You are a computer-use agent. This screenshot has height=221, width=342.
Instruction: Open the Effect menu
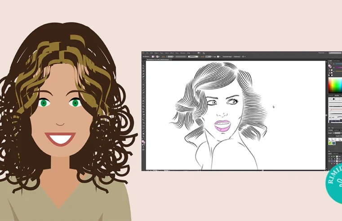pyautogui.click(x=172, y=53)
